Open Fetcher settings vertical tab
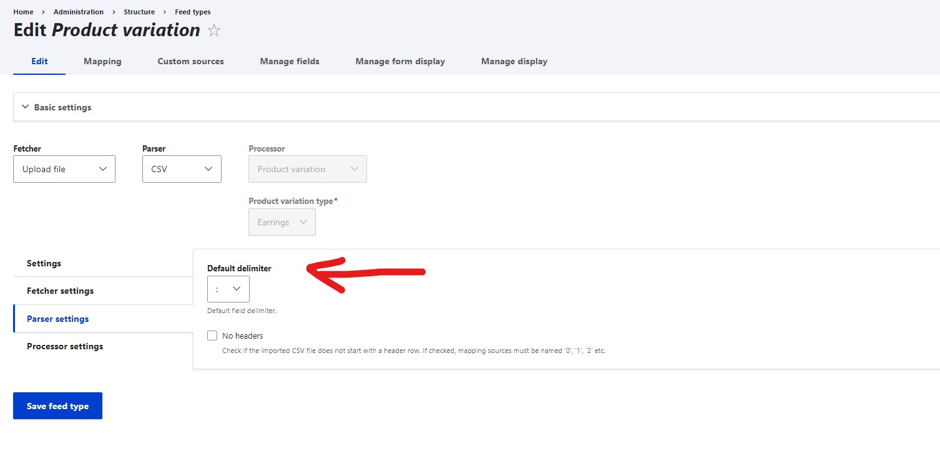This screenshot has height=474, width=940. [x=60, y=291]
